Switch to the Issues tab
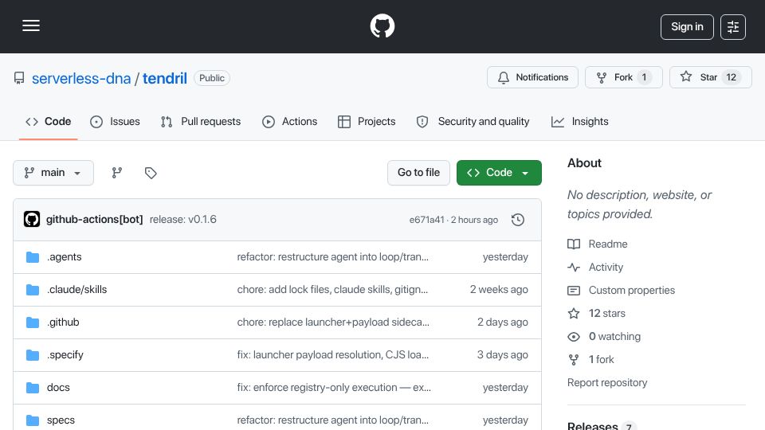 click(115, 121)
